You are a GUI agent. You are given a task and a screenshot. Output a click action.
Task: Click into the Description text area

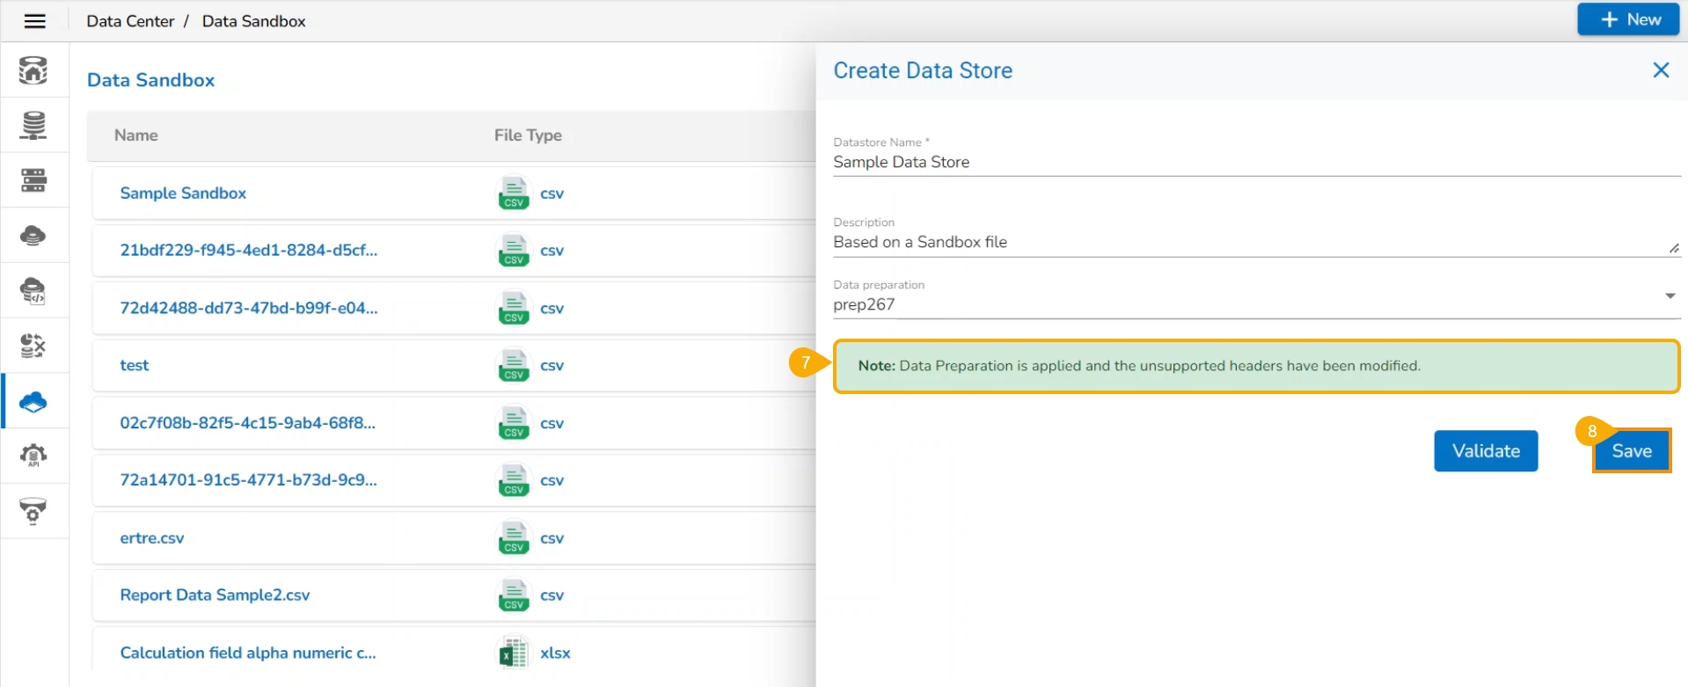pos(1249,243)
